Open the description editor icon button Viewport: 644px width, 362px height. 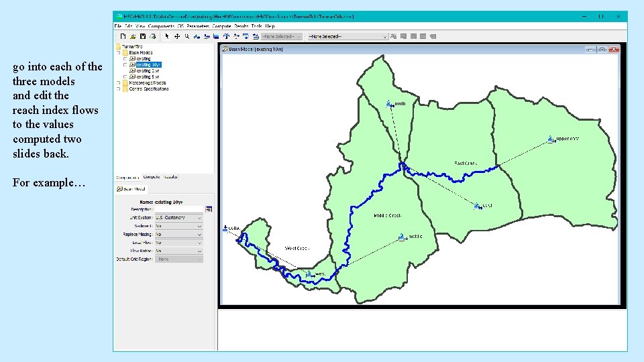tap(209, 209)
